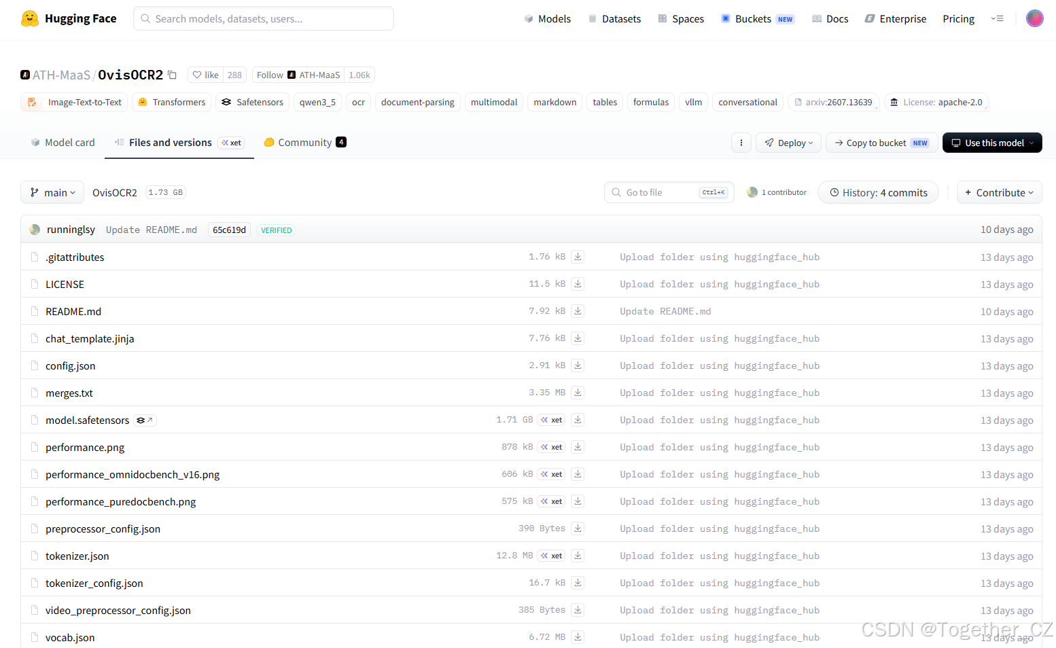The width and height of the screenshot is (1056, 648).
Task: Click Copy to bucket button
Action: tap(881, 143)
